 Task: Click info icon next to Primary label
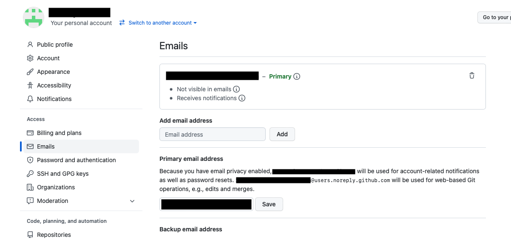pos(297,76)
